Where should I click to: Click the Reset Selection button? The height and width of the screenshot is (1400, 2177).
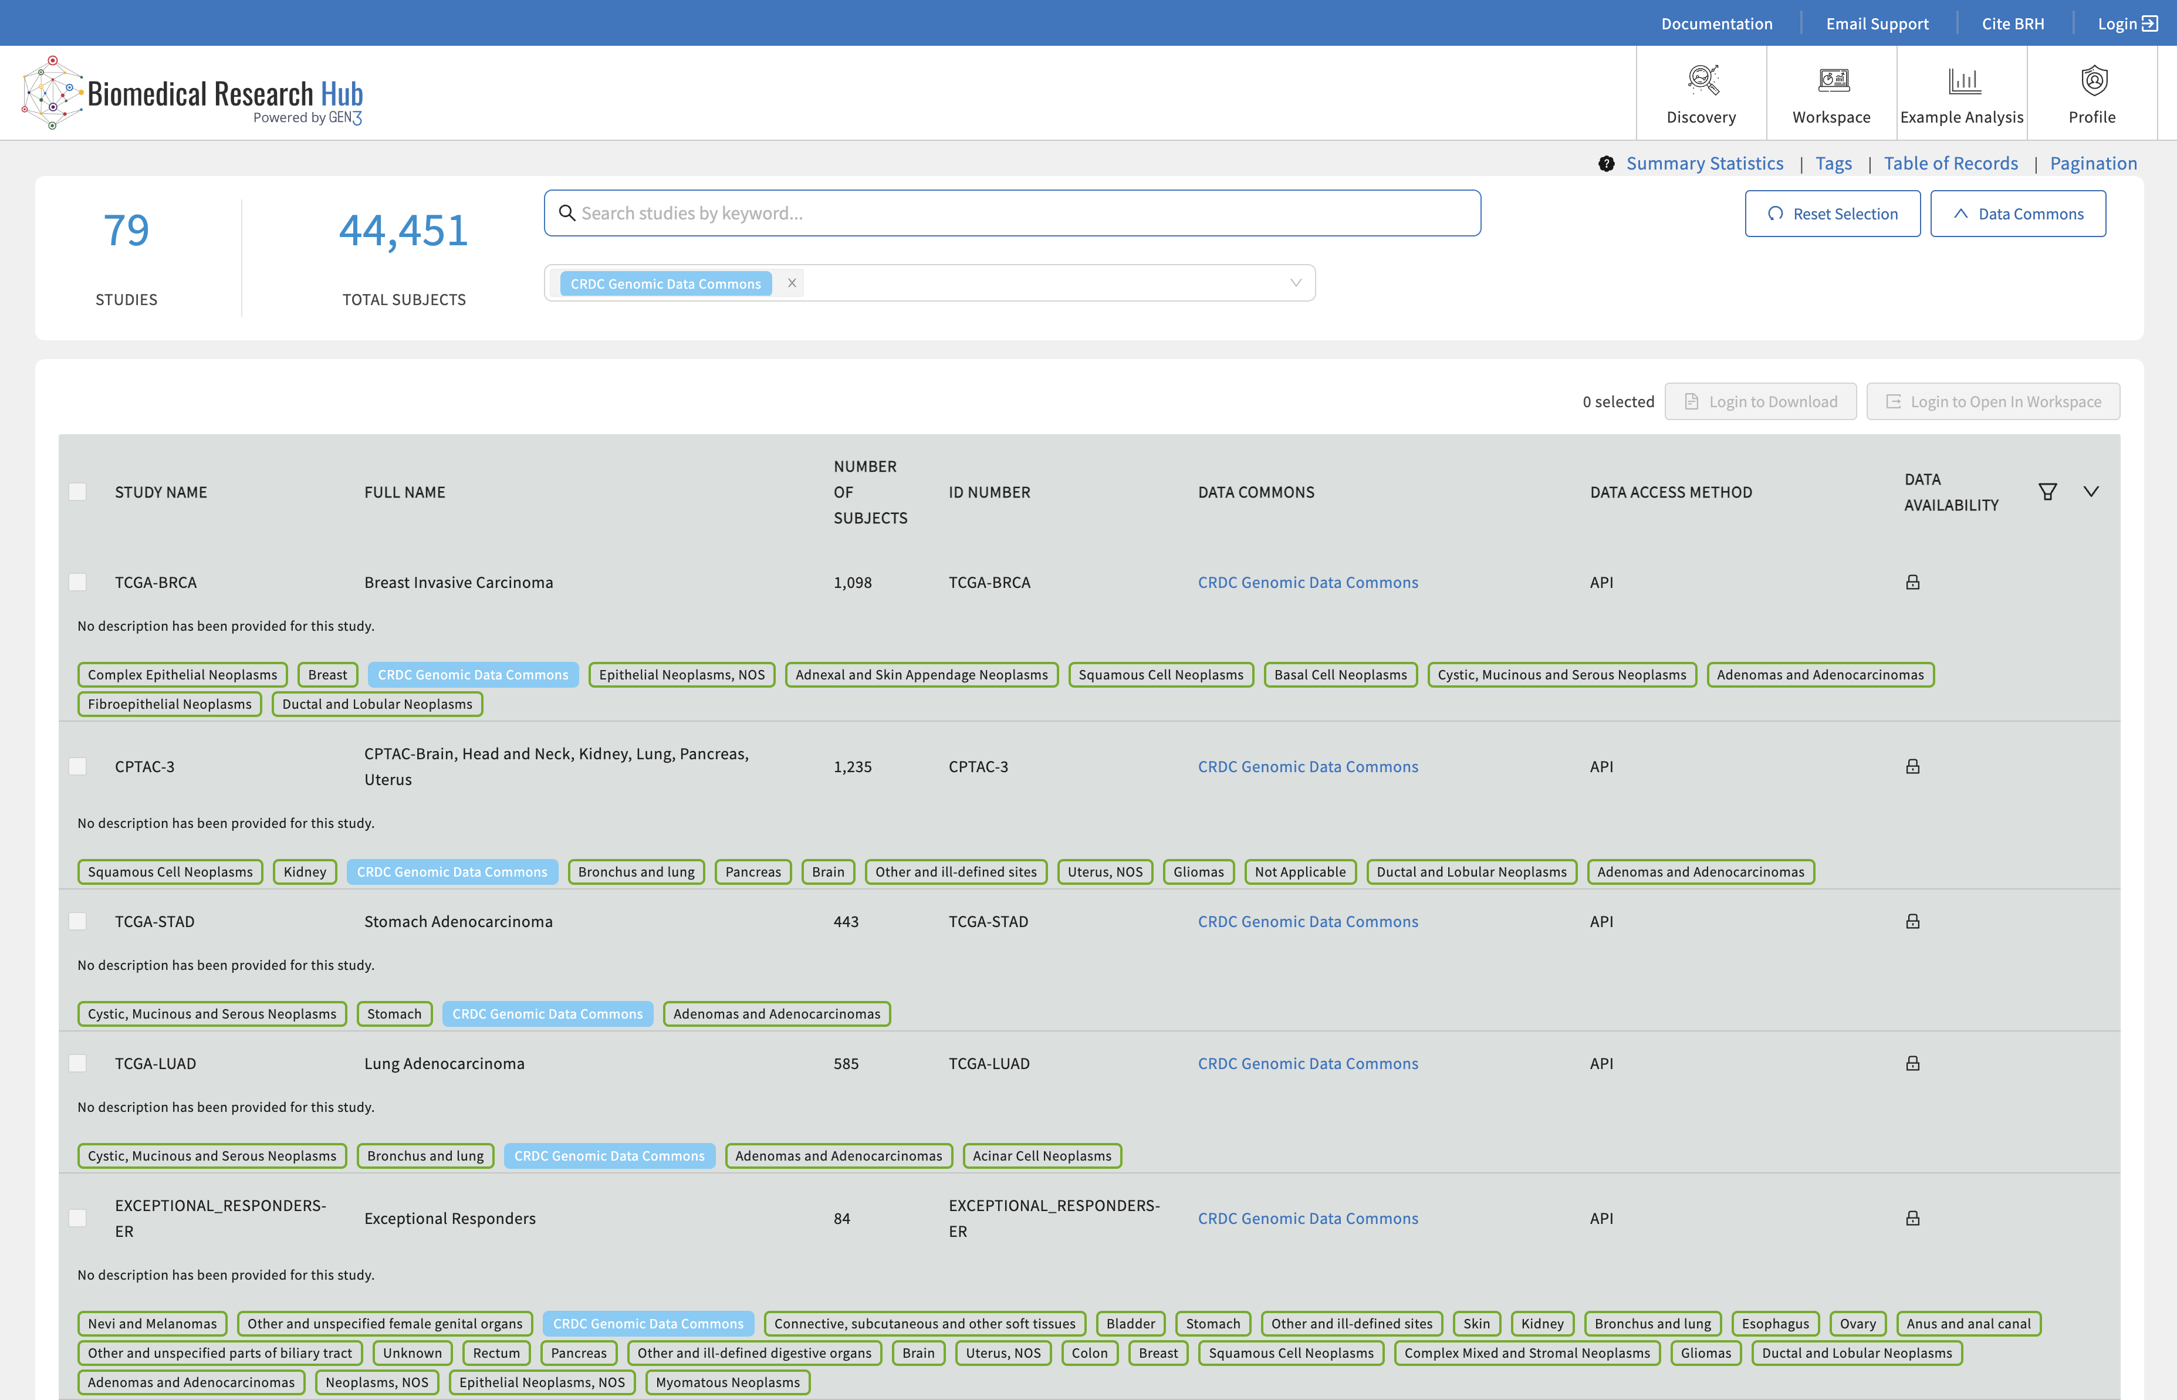[x=1831, y=214]
